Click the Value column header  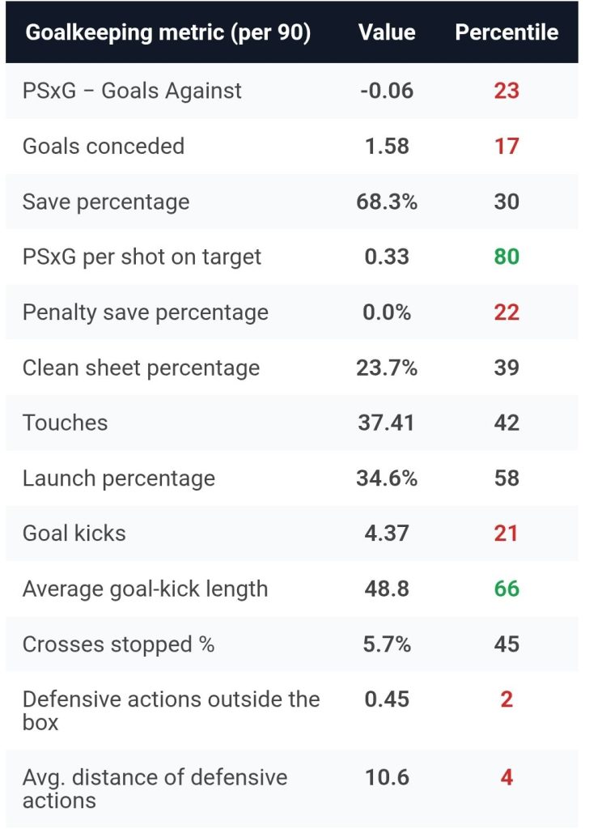[x=387, y=33]
